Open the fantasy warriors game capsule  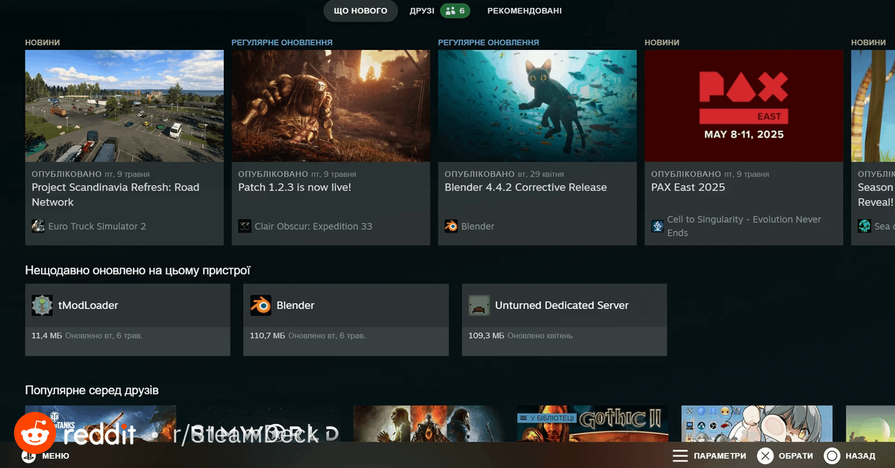[x=429, y=424]
